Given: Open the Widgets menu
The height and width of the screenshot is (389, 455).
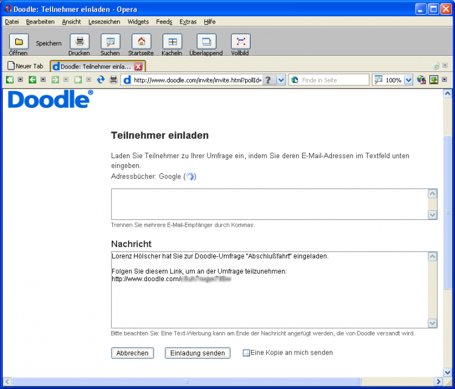Looking at the screenshot, I should [138, 22].
